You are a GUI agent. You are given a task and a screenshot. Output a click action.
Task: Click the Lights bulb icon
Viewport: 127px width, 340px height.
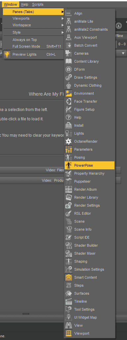[x=69, y=133]
